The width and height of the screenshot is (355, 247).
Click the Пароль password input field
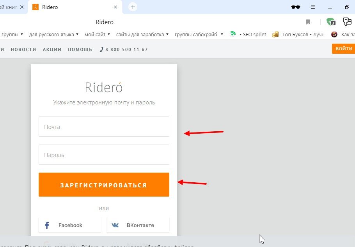(104, 155)
